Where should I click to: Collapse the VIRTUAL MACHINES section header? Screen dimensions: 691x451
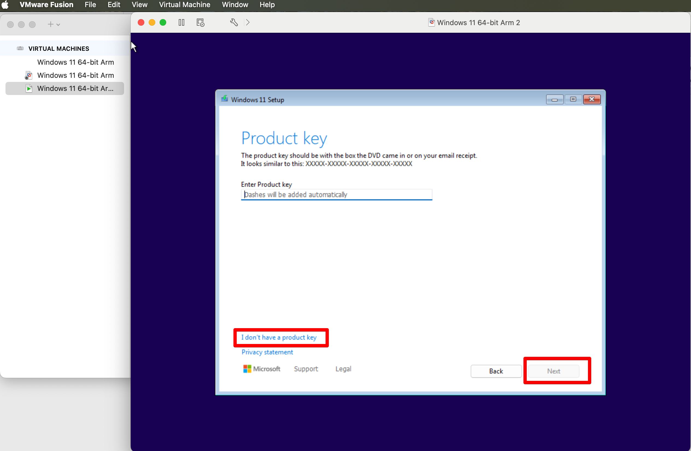[x=59, y=49]
